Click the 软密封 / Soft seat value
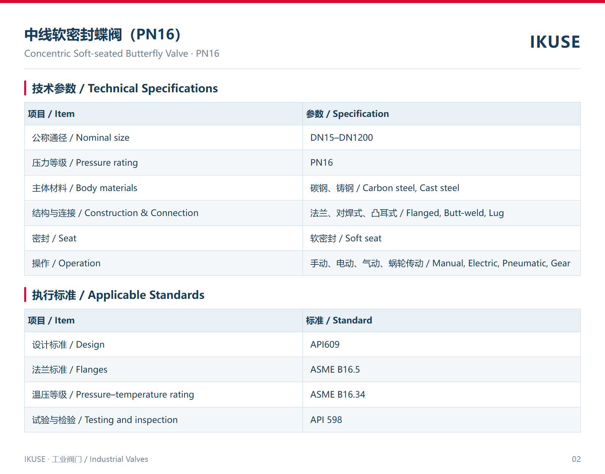605x474 pixels. tap(346, 238)
